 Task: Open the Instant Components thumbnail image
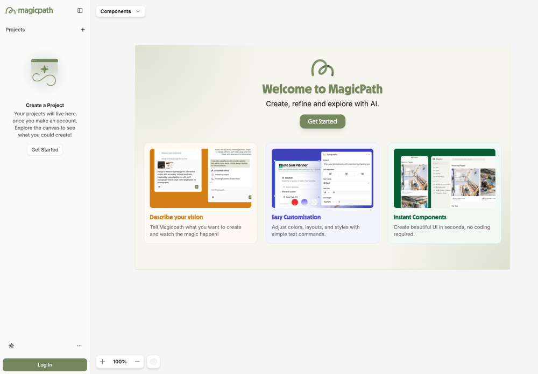point(445,178)
